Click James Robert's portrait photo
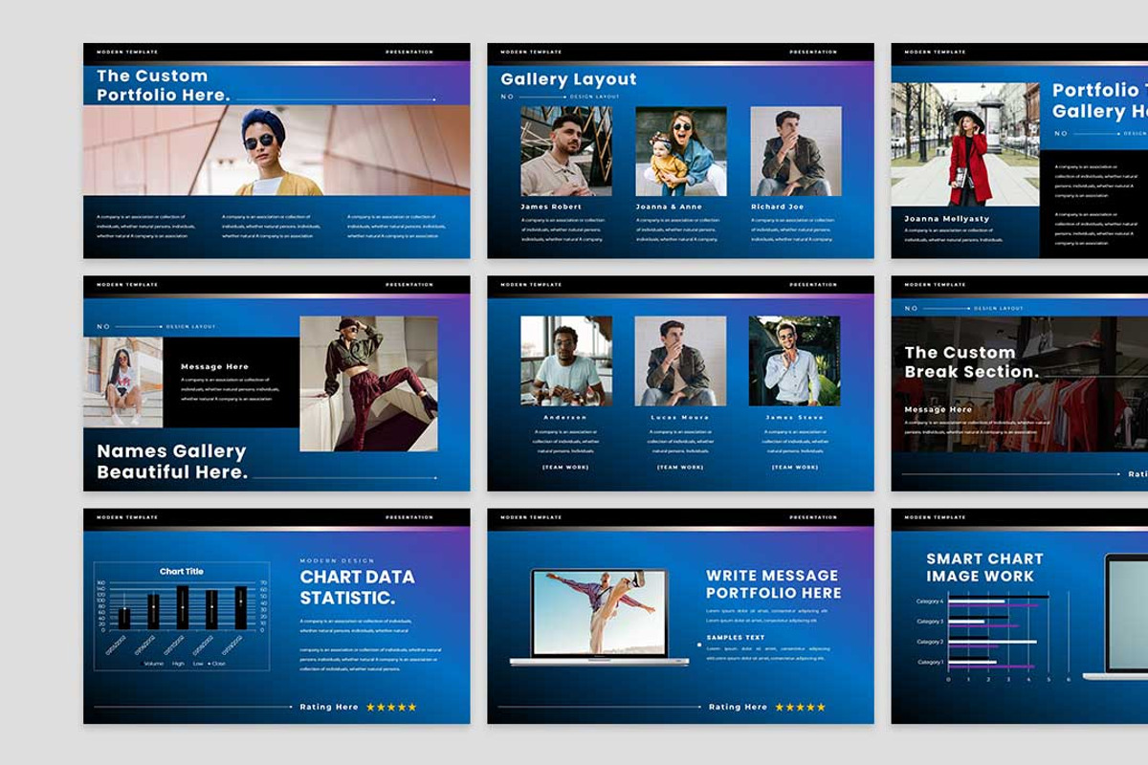The height and width of the screenshot is (765, 1148). (566, 151)
